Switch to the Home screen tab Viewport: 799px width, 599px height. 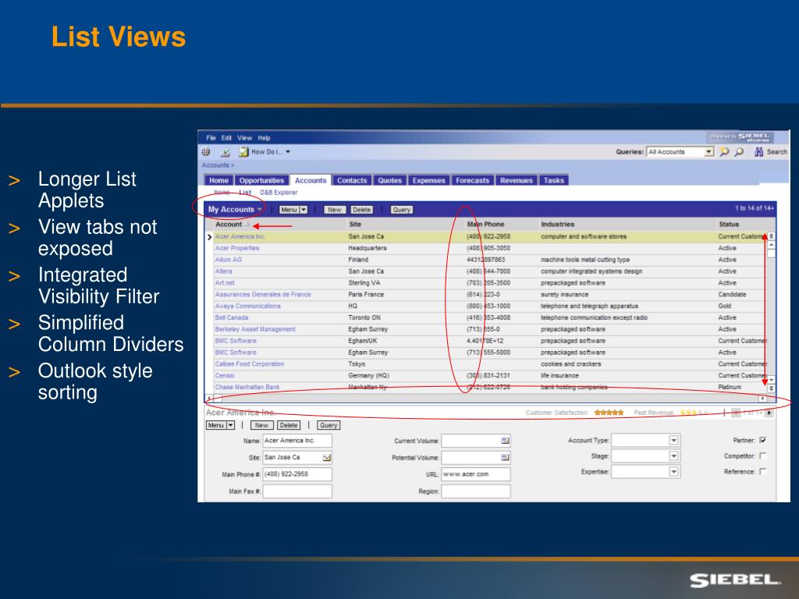click(218, 180)
